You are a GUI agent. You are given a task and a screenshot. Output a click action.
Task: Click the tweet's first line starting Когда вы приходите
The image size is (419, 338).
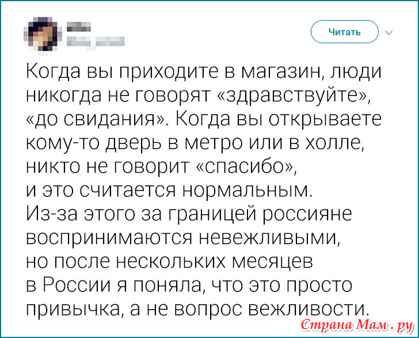(x=204, y=73)
